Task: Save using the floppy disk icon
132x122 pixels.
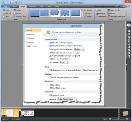Action: click(10, 2)
